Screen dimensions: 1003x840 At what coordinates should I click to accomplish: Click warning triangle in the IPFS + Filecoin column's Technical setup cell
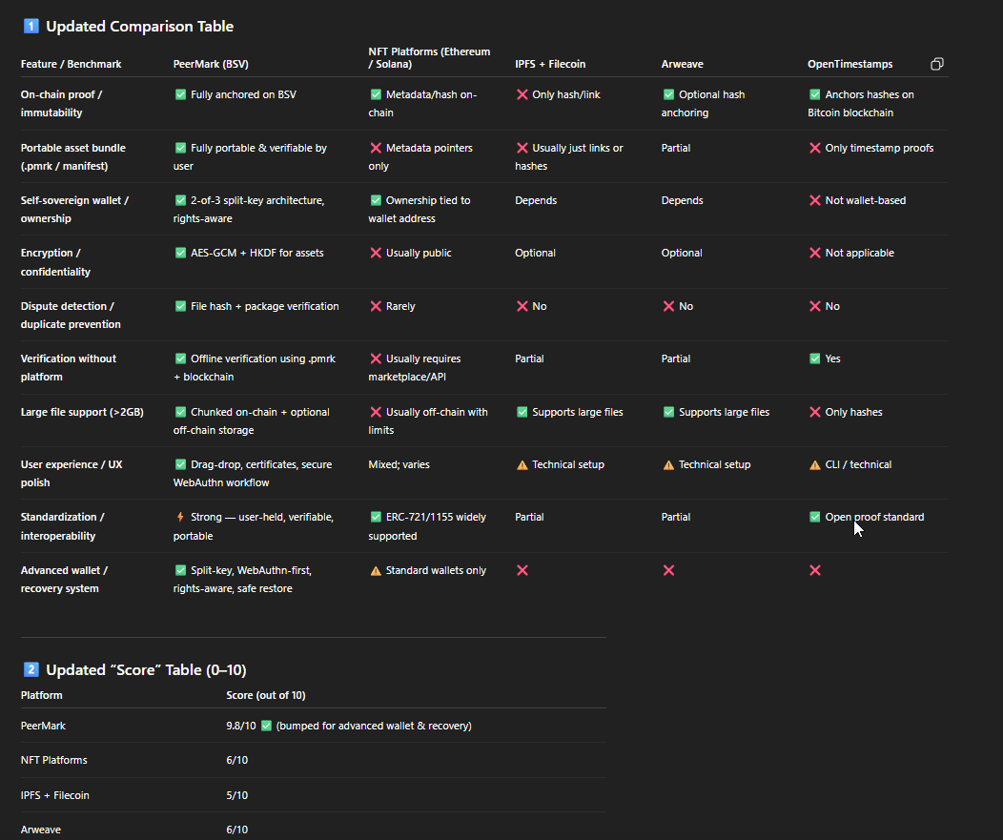pyautogui.click(x=522, y=465)
